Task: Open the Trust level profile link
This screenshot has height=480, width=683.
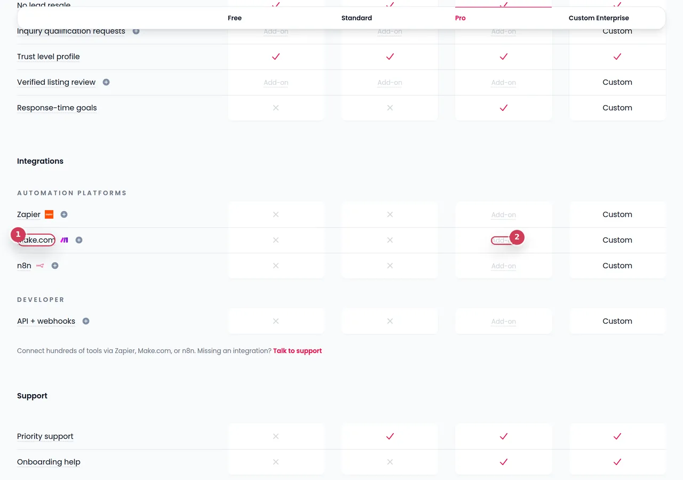Action: coord(48,57)
